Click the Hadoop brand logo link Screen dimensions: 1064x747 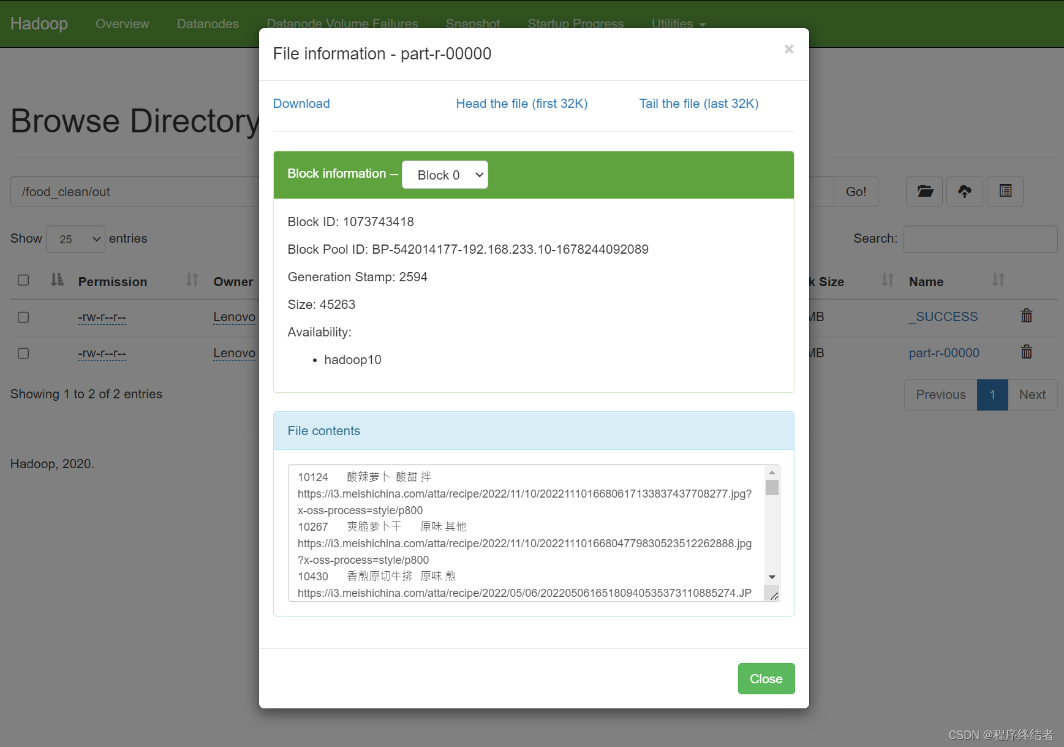click(x=39, y=23)
